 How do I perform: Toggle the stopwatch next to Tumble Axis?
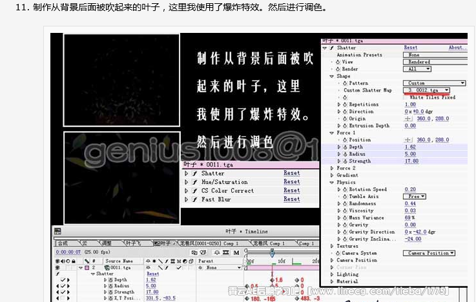[x=345, y=196]
